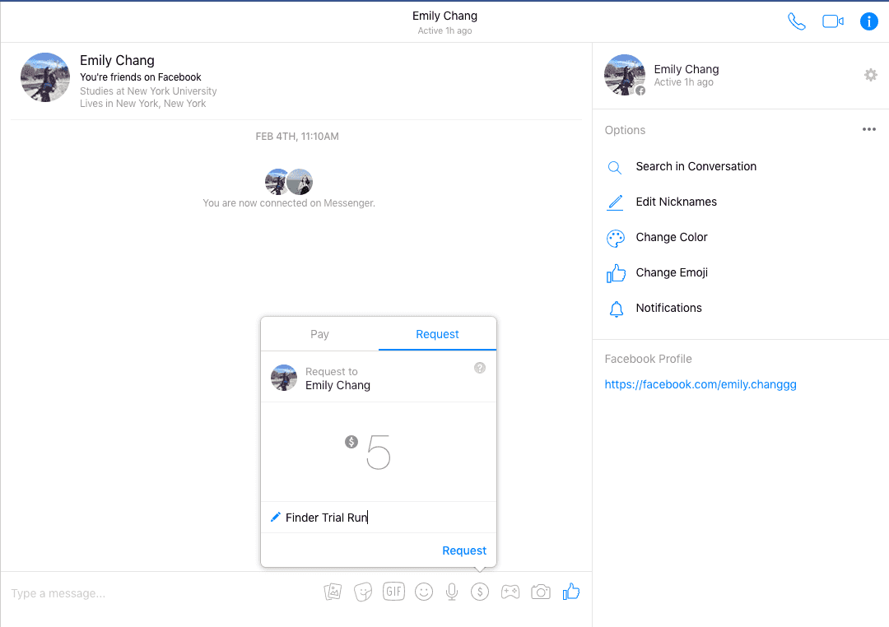
Task: Open the GIF picker
Action: (393, 592)
